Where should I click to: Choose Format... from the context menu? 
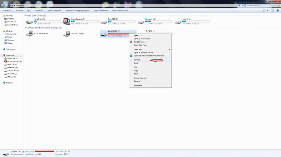(150, 60)
